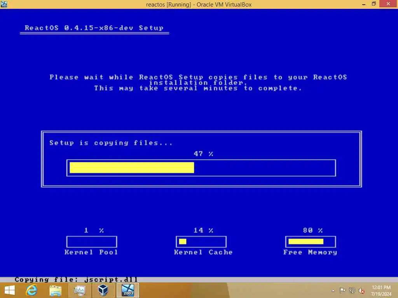This screenshot has width=398, height=298.
Task: Open File Explorer from the taskbar
Action: point(56,290)
